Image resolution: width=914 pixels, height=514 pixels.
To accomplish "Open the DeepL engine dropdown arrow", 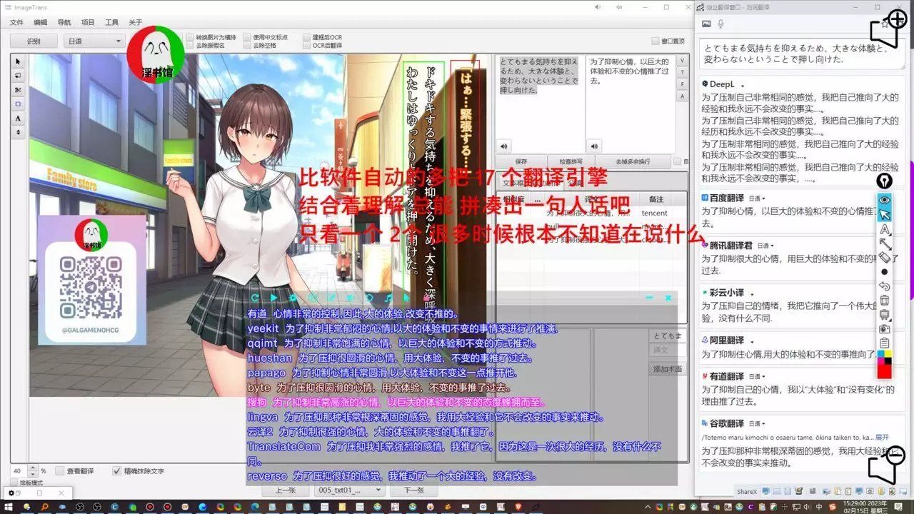I will click(x=743, y=85).
